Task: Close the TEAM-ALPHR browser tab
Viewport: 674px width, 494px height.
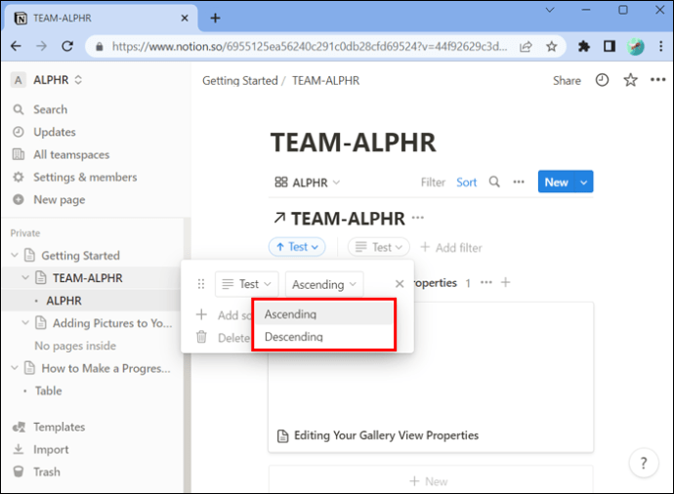Action: [x=185, y=18]
